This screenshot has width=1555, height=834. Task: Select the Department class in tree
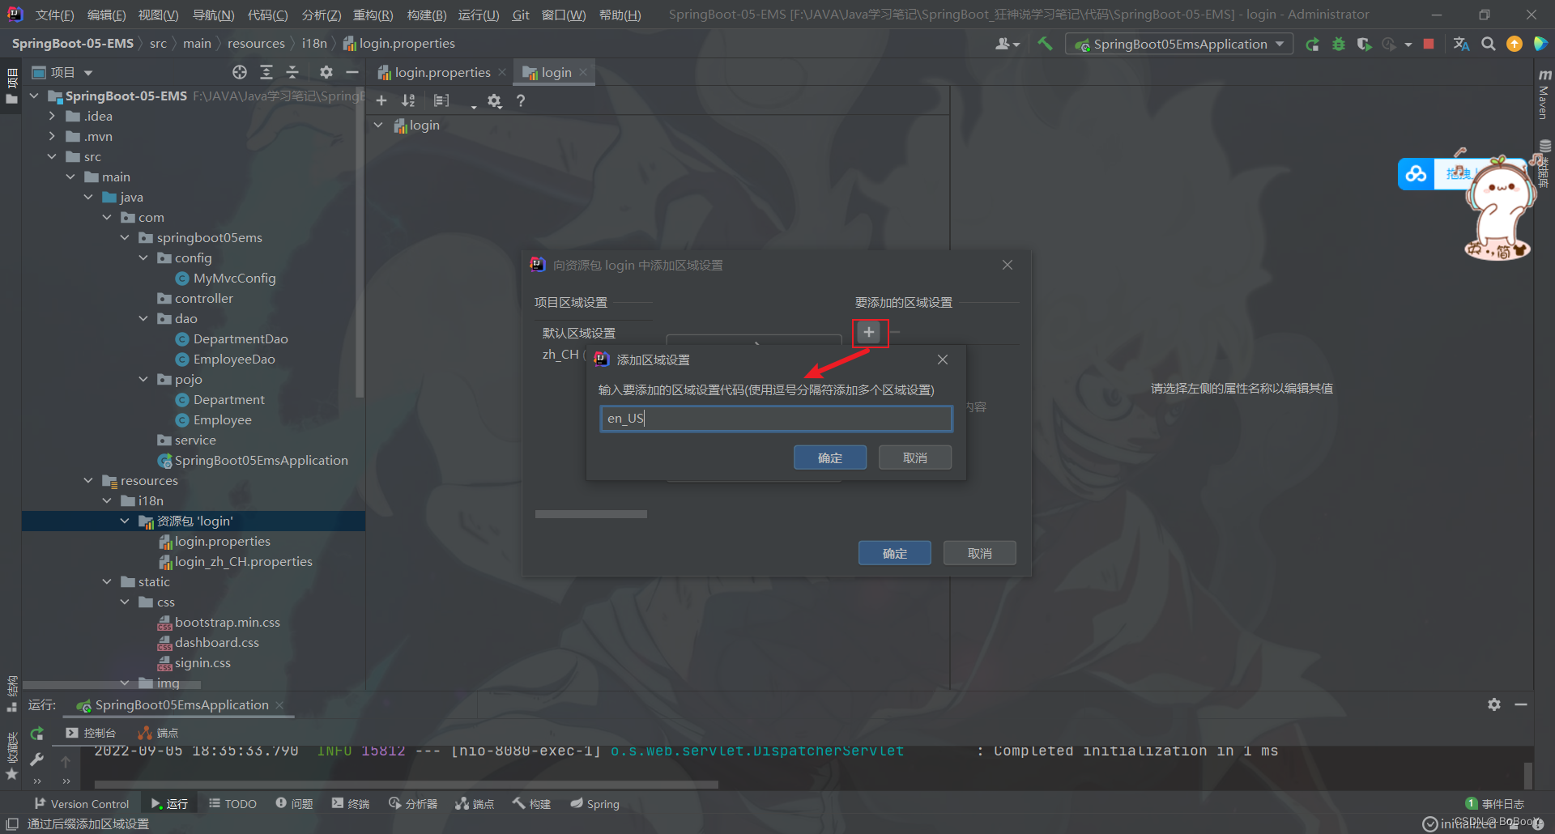228,399
